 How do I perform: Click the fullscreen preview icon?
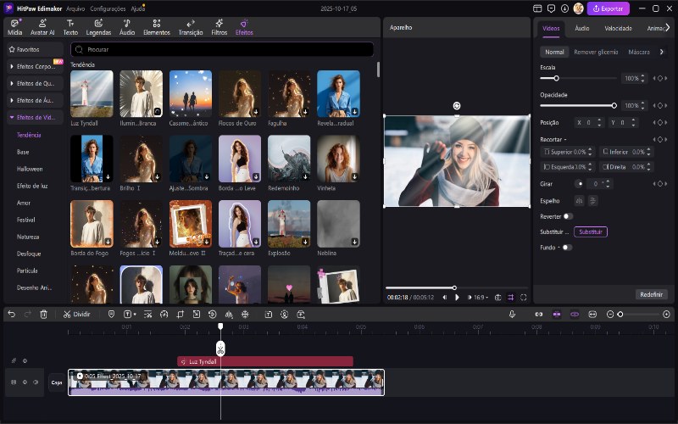pos(523,298)
